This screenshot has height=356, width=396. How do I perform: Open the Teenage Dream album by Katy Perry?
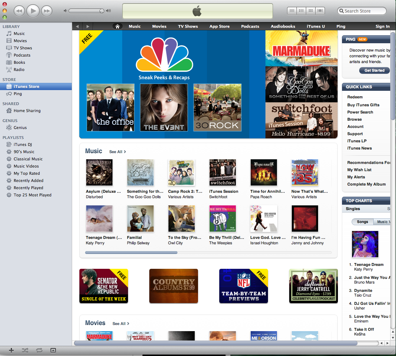pos(99,218)
